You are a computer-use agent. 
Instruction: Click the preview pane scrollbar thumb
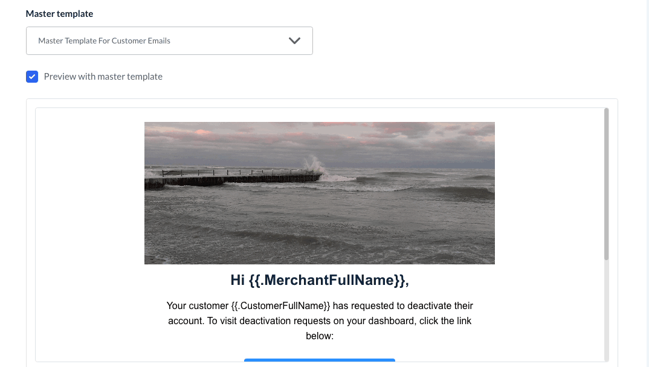tap(606, 184)
